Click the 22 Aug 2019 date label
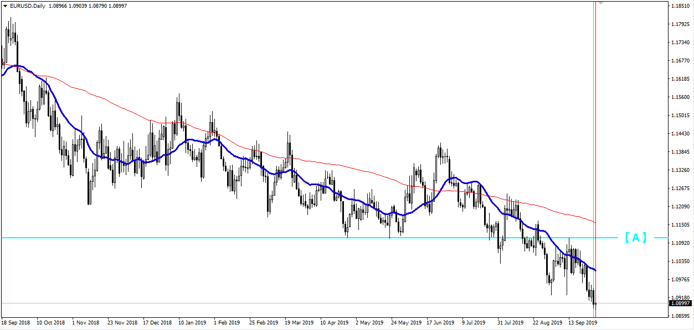This screenshot has width=694, height=330. coord(546,322)
